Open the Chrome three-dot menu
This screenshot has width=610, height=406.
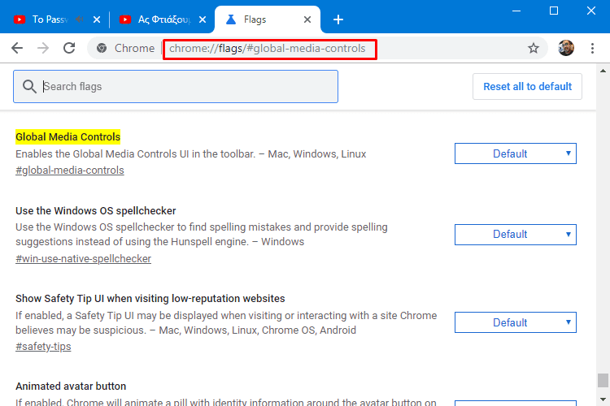(x=593, y=48)
